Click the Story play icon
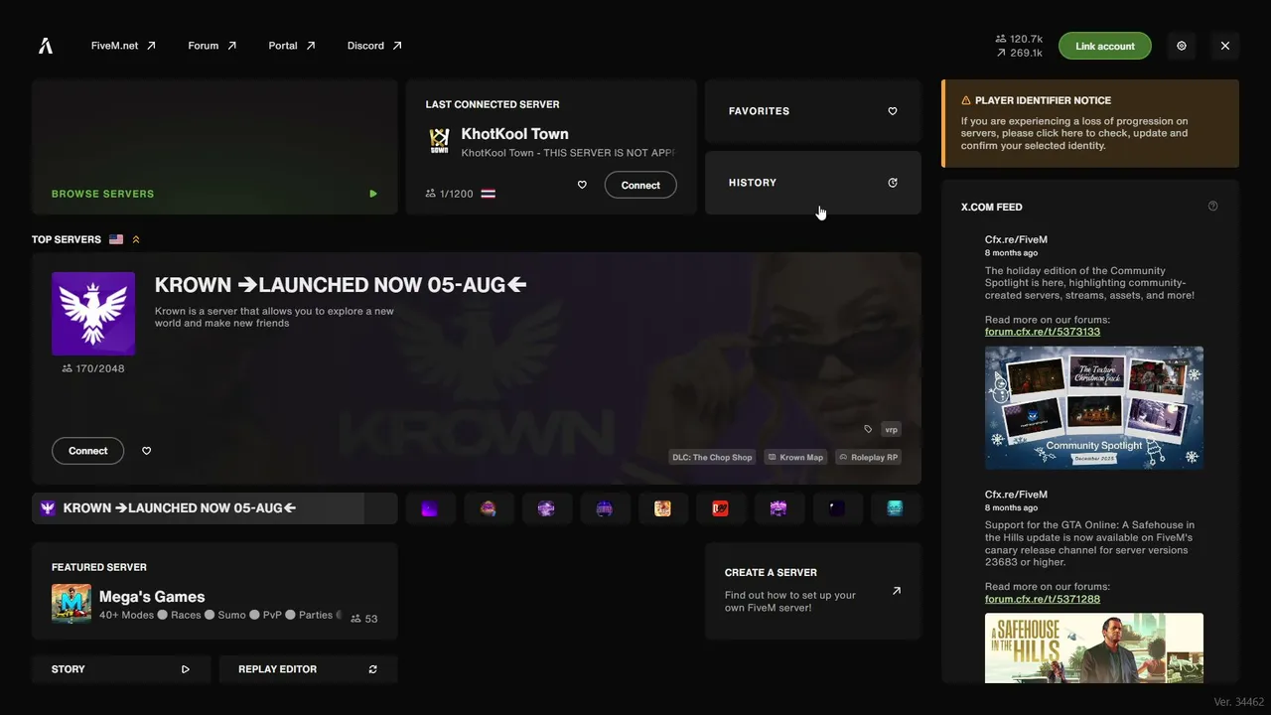 (x=186, y=669)
